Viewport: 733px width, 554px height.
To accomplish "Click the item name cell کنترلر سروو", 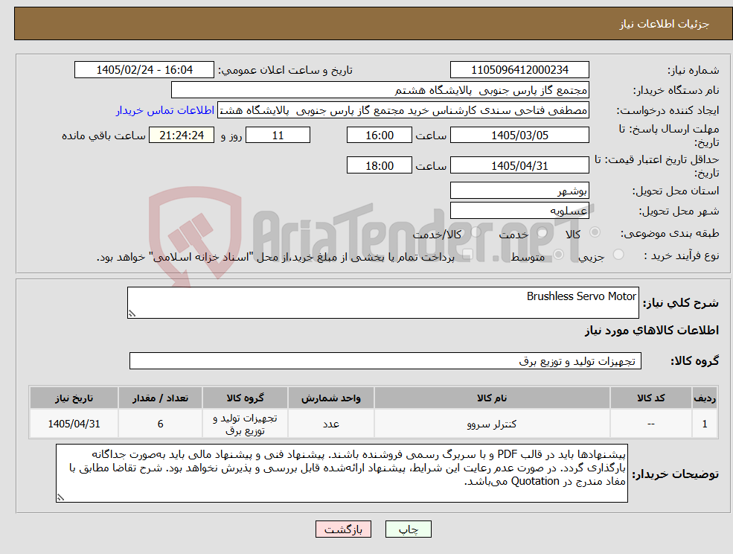I will tap(492, 424).
